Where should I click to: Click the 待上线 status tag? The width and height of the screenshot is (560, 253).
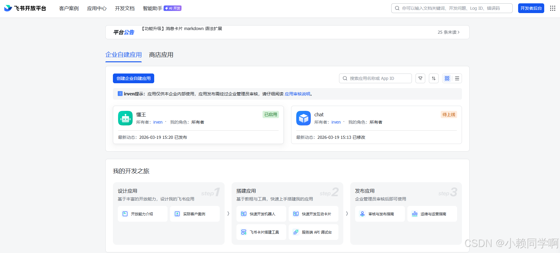pyautogui.click(x=449, y=115)
